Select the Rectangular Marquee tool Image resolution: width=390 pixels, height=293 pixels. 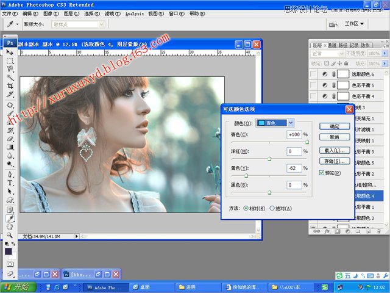[x=10, y=60]
